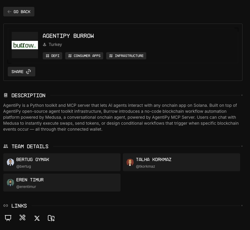Select the Infrastructure hashtag tag
This screenshot has width=250, height=230.
coord(126,56)
